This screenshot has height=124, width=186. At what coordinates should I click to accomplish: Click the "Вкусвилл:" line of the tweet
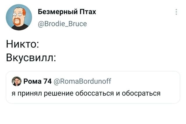[31, 56]
